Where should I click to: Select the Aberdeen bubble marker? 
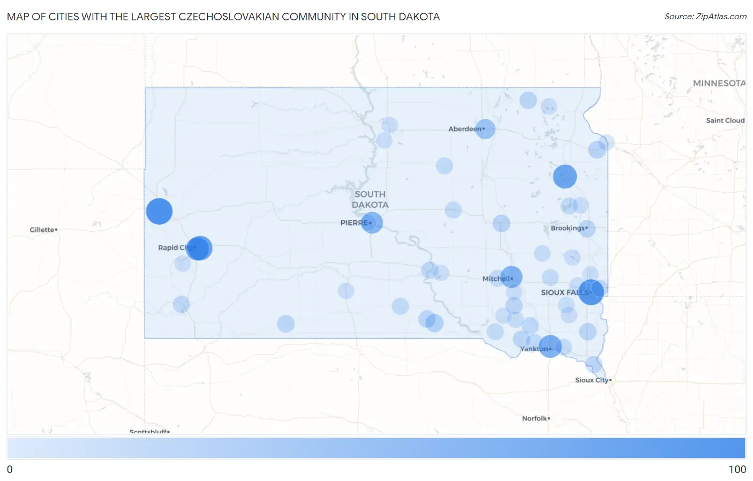(x=485, y=129)
